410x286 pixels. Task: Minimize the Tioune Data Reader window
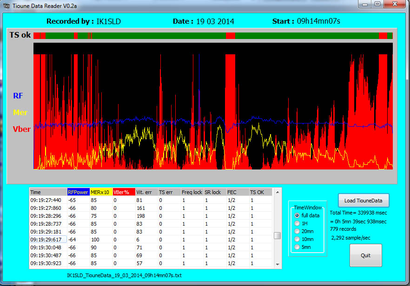pos(364,4)
